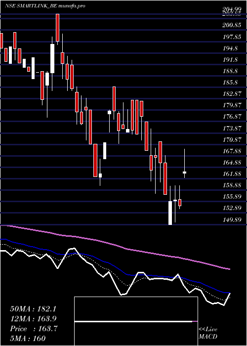This screenshot has width=247, height=346.
Task: Click the 176.87 price axis label
Action: (232, 117)
